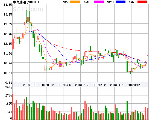This screenshot has width=164, height=120.
Task: Click the 20180305 date marker
Action: (x=64, y=85)
